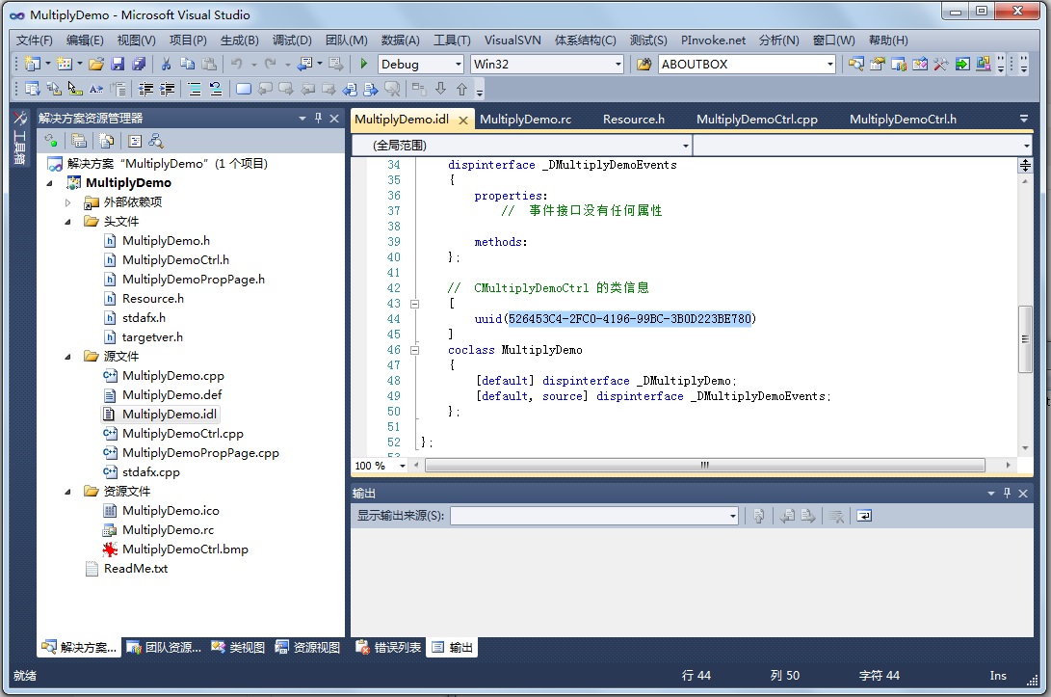Pin the Solution Explorer panel with pushpin

coord(319,118)
